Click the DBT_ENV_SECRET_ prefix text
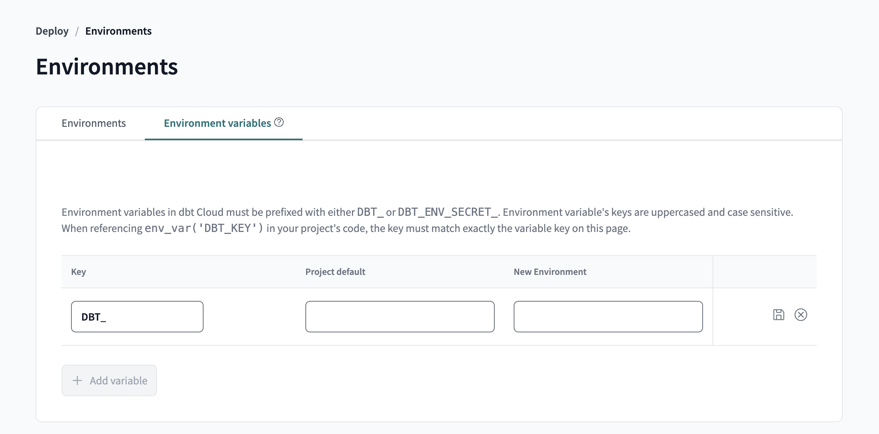This screenshot has width=879, height=434. (448, 212)
